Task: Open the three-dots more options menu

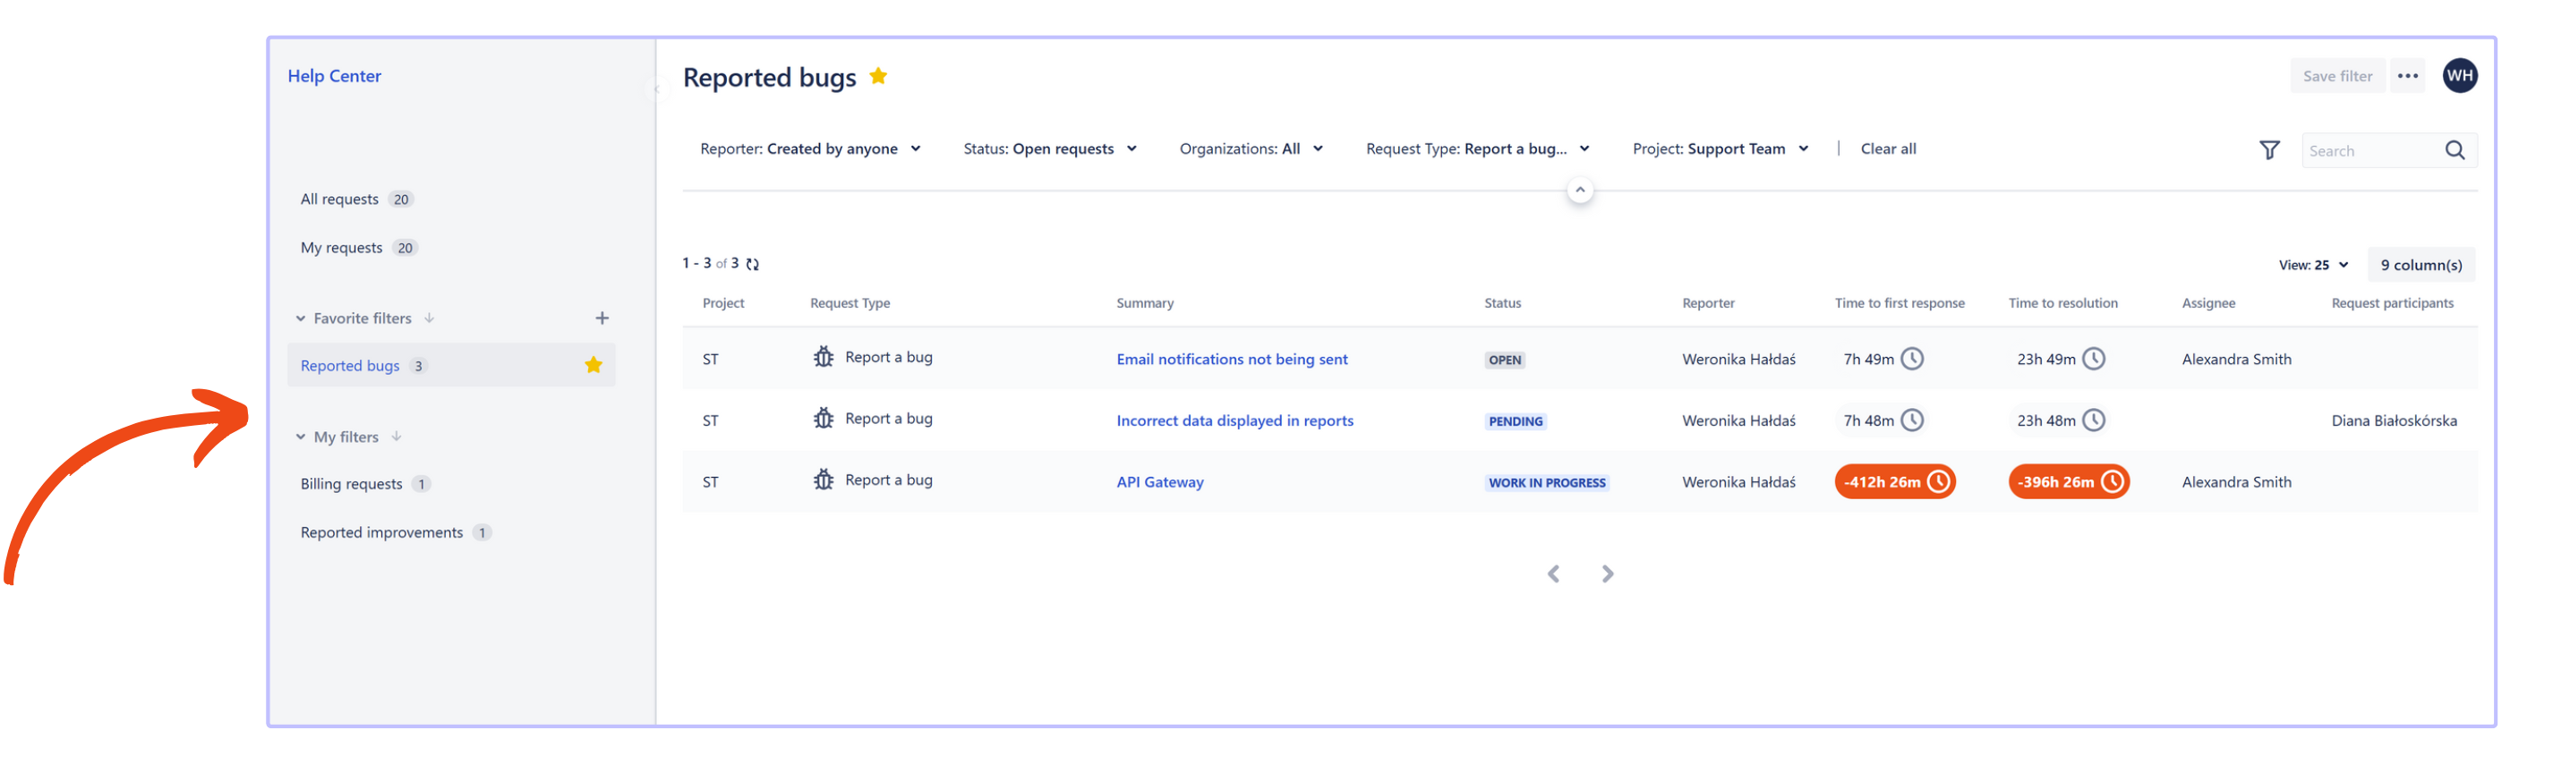Action: [x=2406, y=76]
